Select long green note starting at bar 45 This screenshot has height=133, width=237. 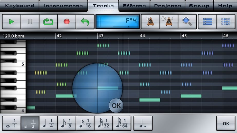[x=191, y=96]
